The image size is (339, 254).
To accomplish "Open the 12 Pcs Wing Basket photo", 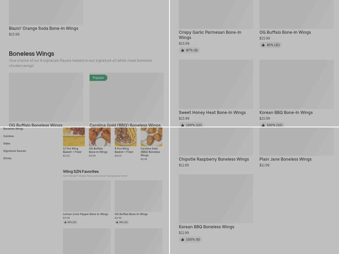I will click(x=74, y=137).
